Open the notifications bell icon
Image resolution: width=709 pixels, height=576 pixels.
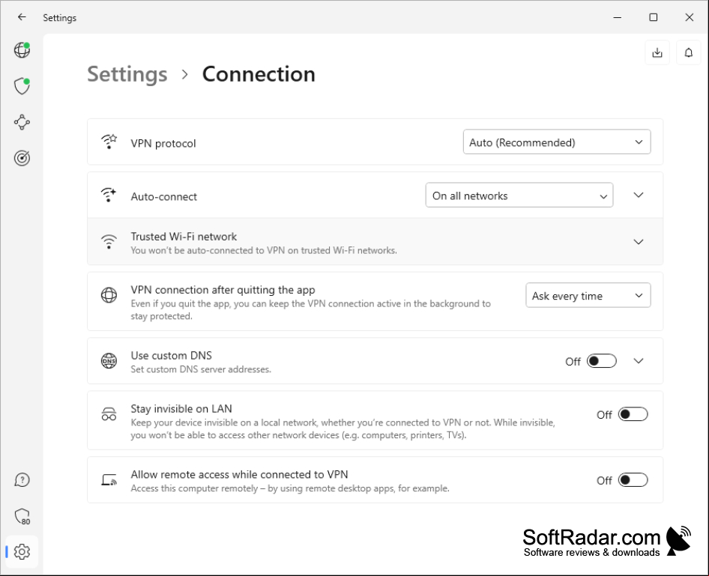click(x=688, y=53)
